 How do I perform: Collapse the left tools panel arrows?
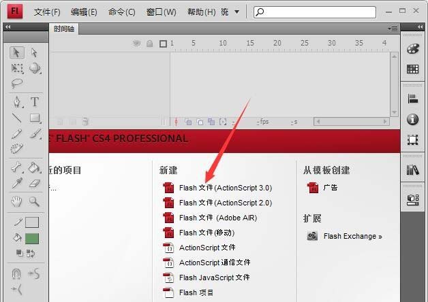tap(7, 27)
